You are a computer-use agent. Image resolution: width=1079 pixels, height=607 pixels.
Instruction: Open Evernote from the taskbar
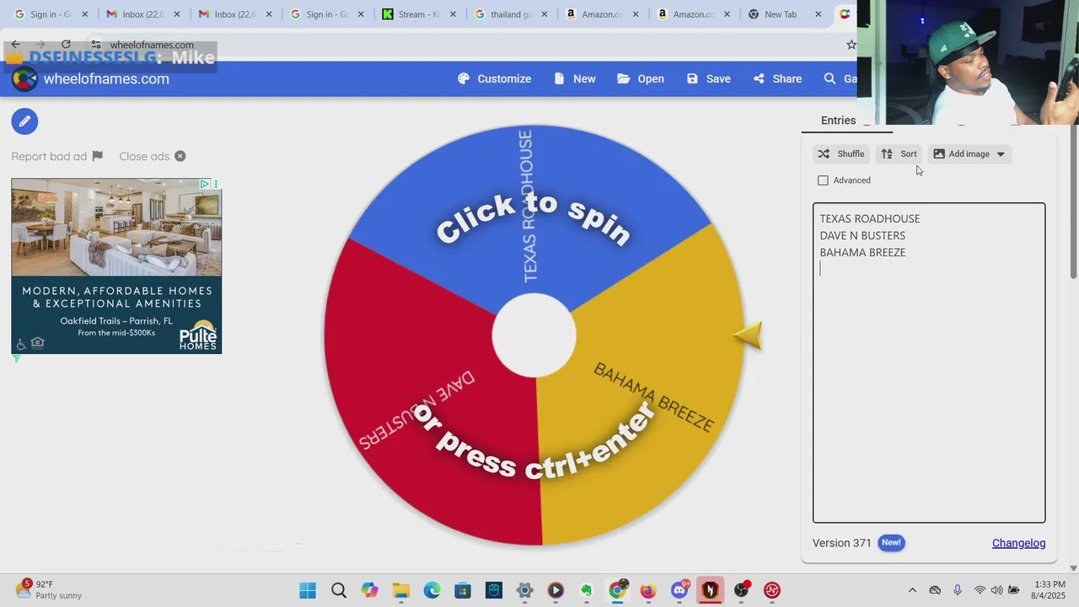point(586,590)
